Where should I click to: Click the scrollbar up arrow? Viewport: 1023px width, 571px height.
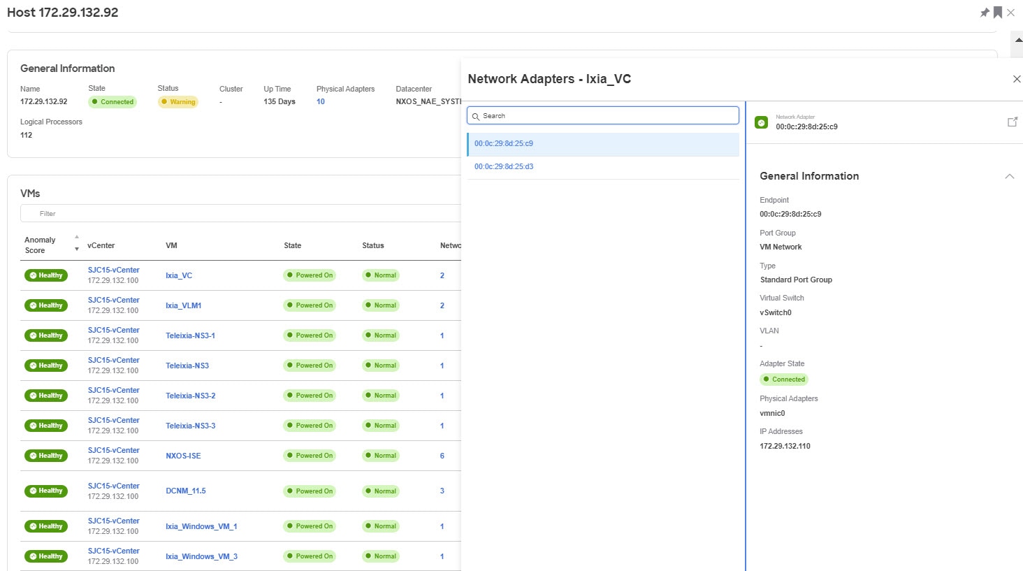pos(1017,42)
